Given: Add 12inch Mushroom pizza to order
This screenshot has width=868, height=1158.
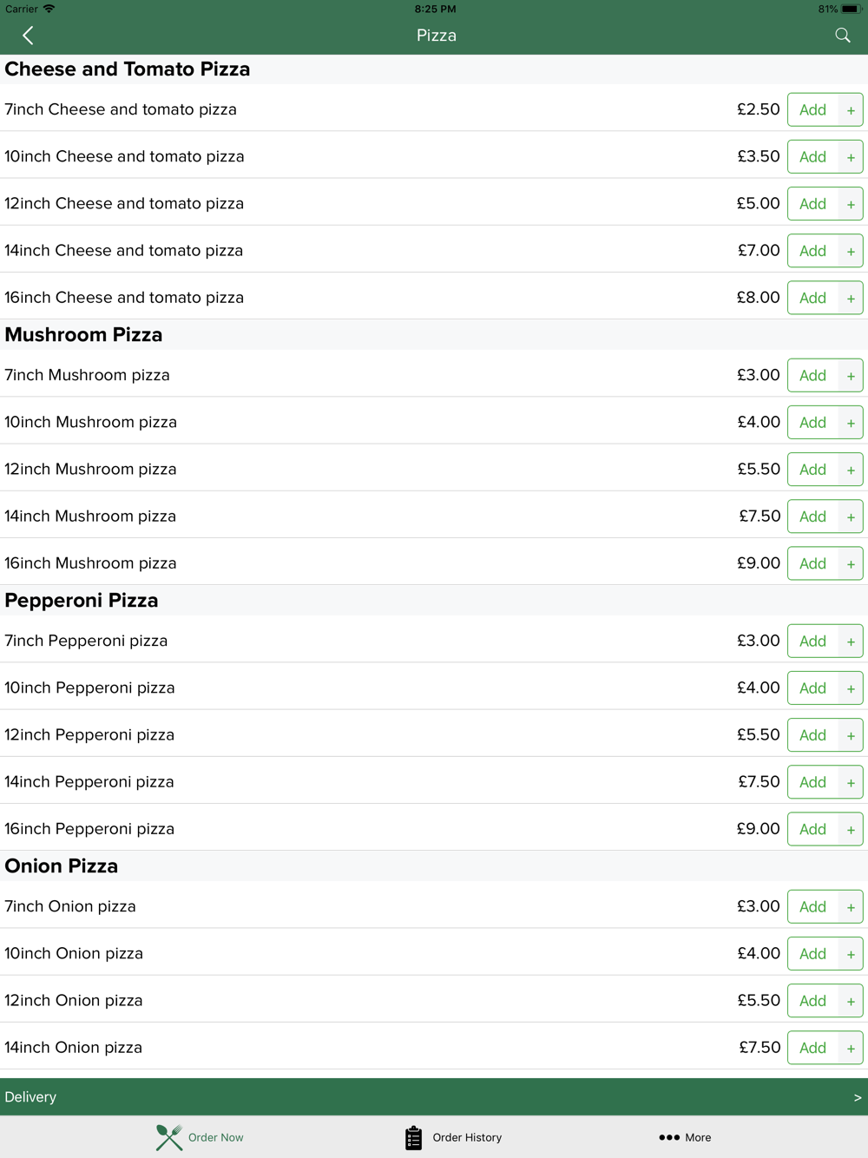Looking at the screenshot, I should tap(813, 470).
